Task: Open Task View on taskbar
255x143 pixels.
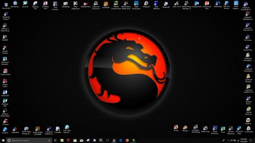Action: [55, 140]
